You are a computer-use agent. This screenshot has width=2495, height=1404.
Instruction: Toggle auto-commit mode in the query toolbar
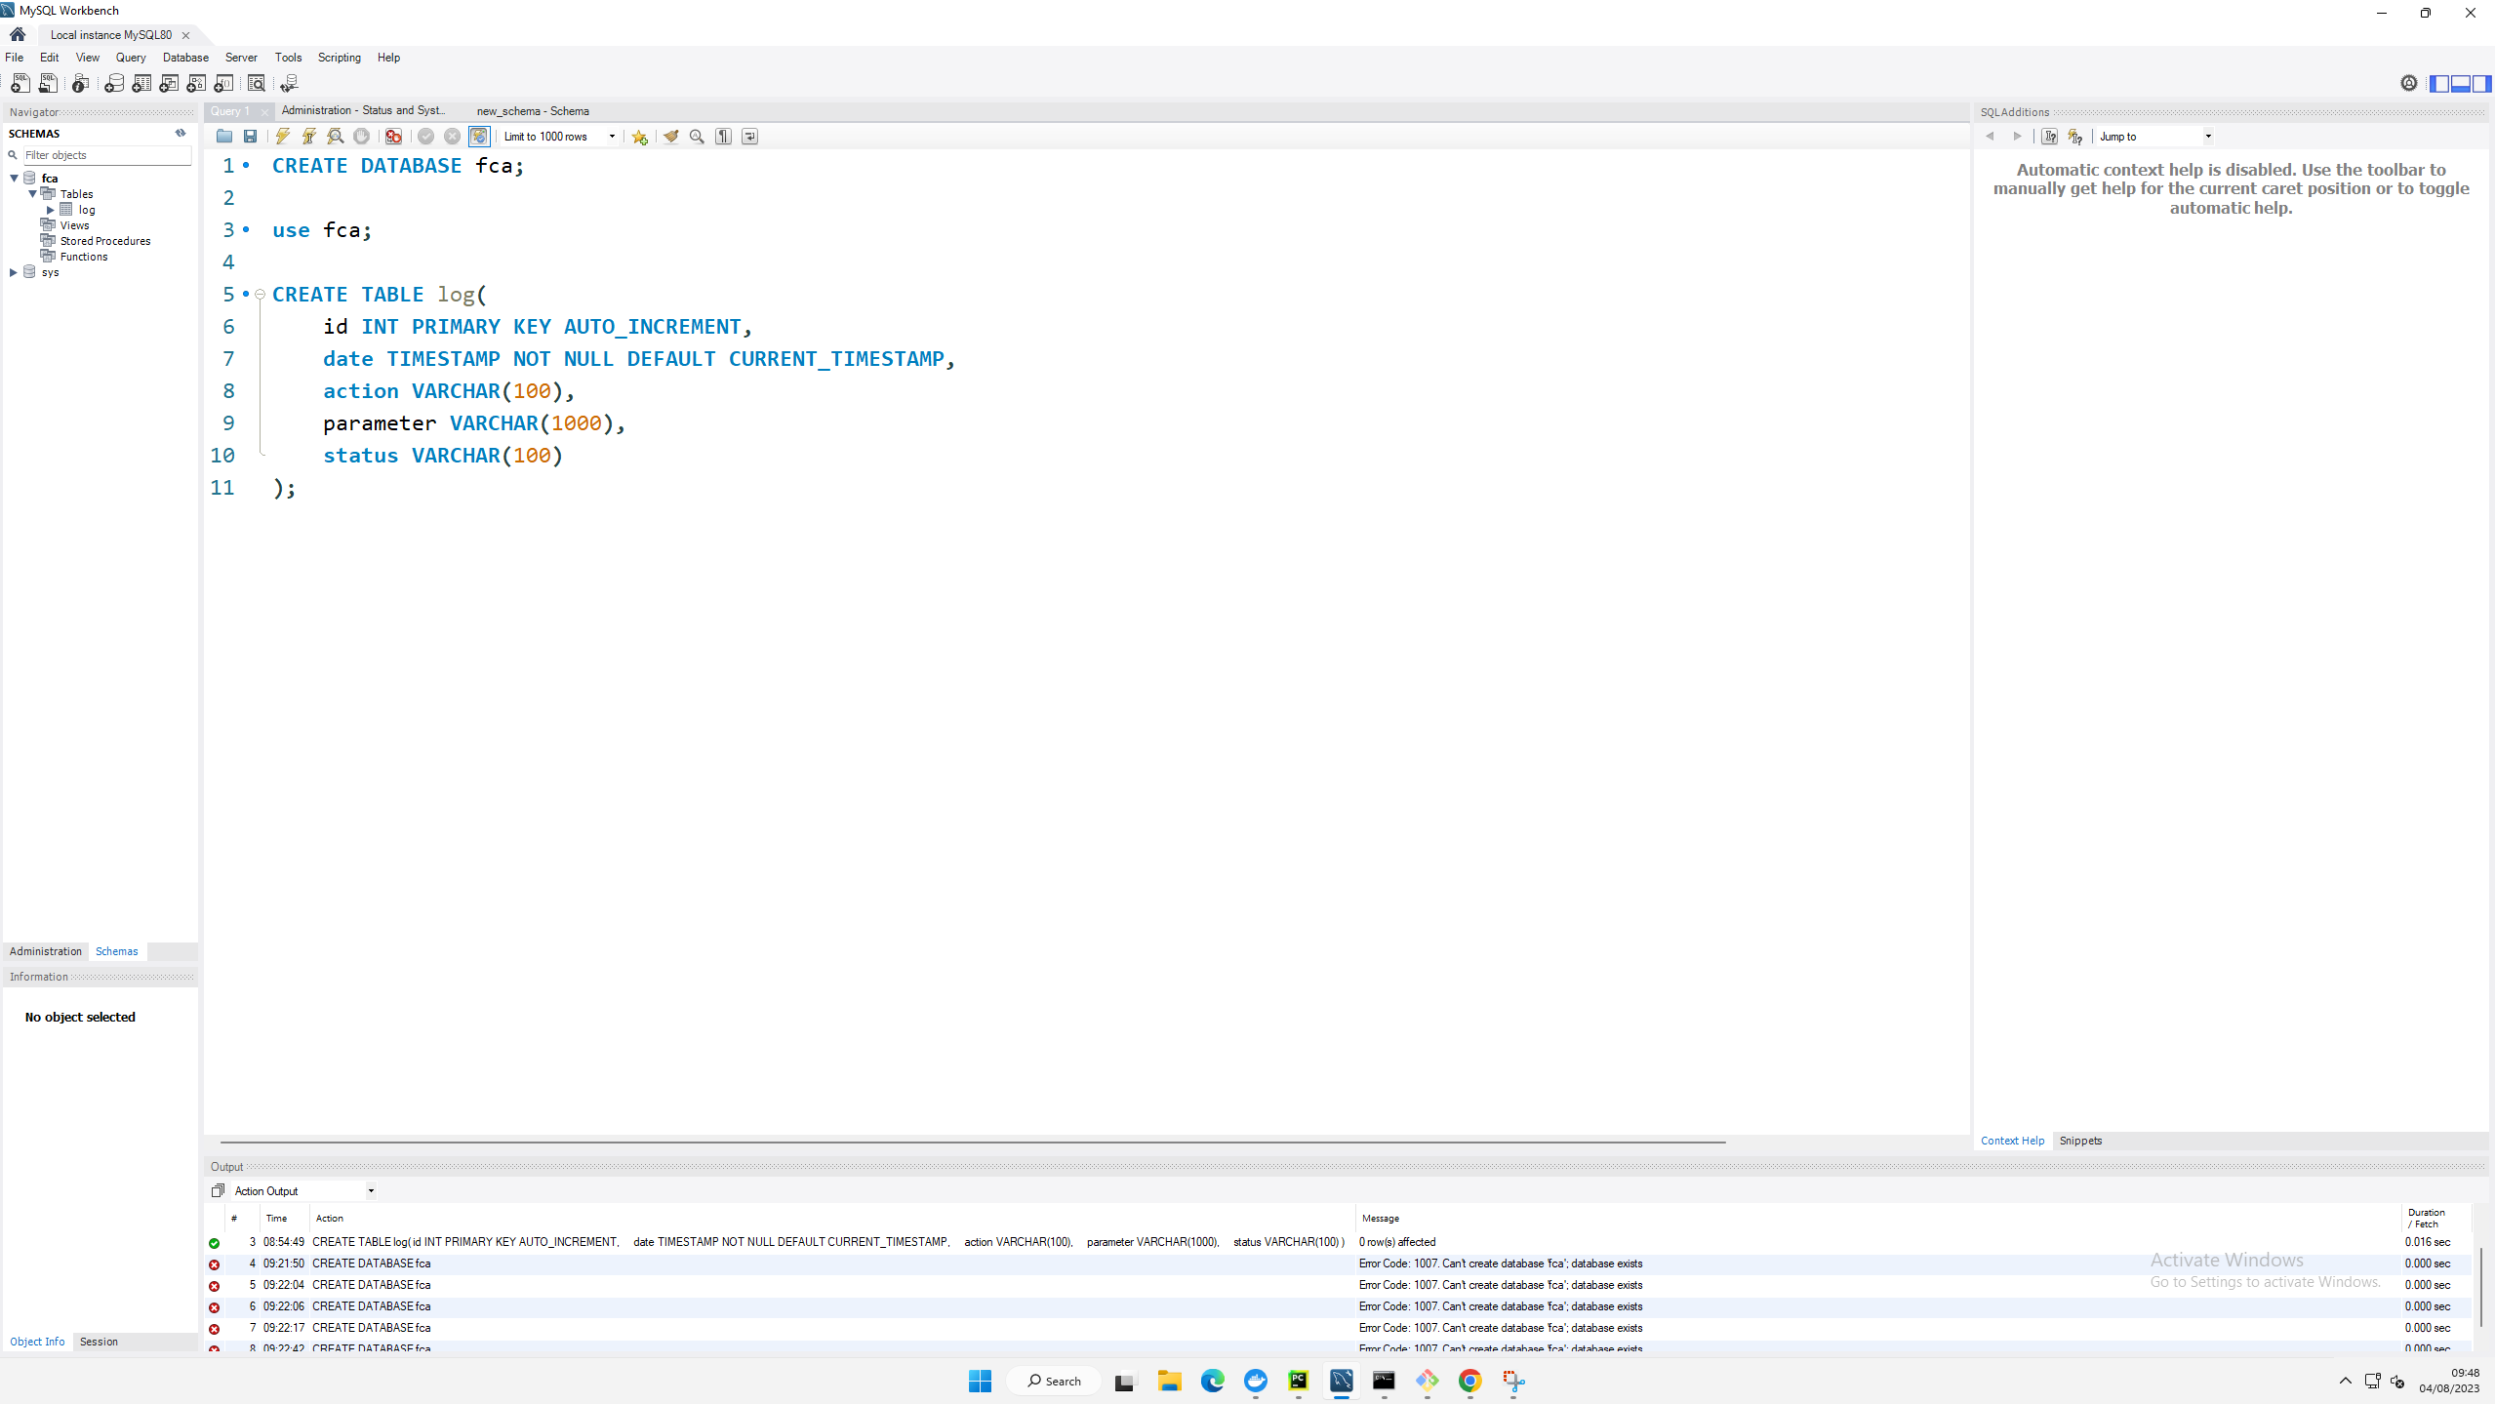click(479, 137)
